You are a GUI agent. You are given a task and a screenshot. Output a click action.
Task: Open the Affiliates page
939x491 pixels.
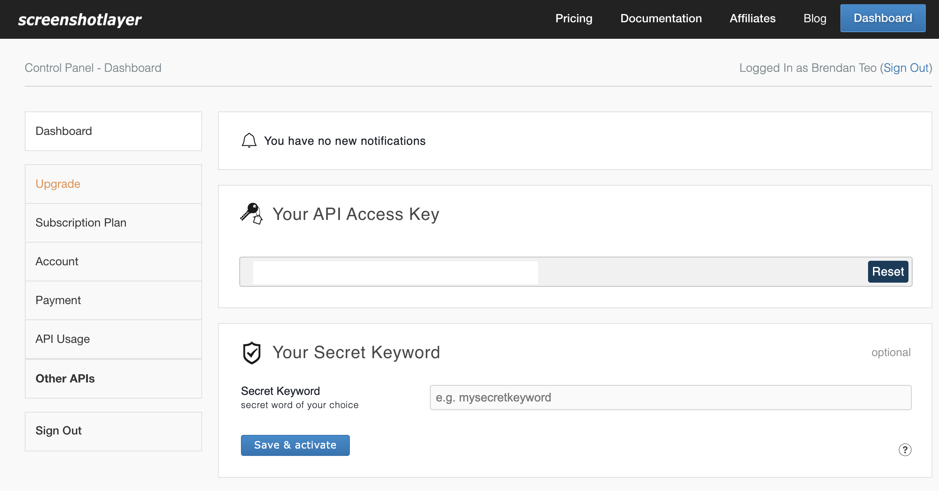coord(753,18)
